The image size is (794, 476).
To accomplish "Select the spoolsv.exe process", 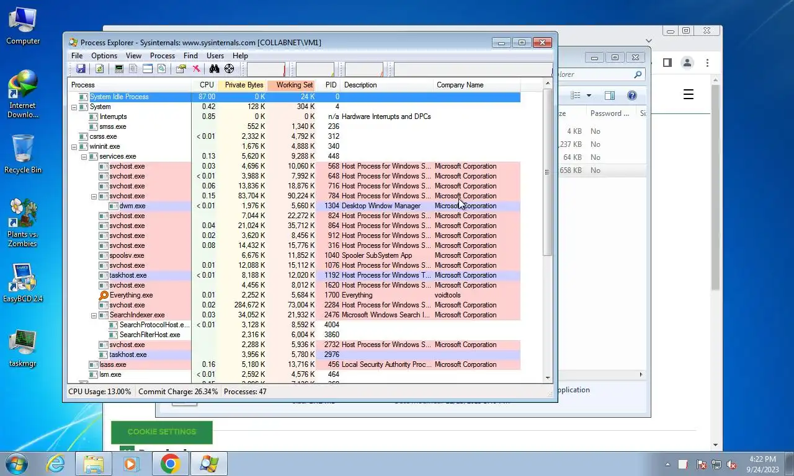I will click(x=294, y=255).
